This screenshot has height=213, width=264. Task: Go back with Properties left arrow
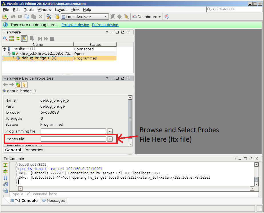click(5, 84)
